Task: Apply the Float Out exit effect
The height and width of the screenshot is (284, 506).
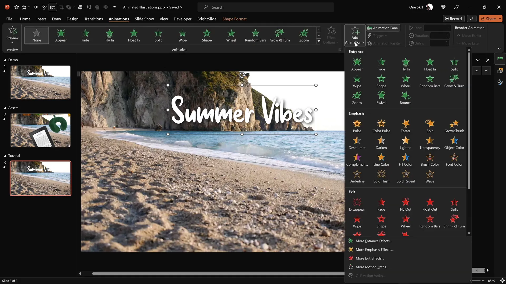Action: (x=430, y=205)
